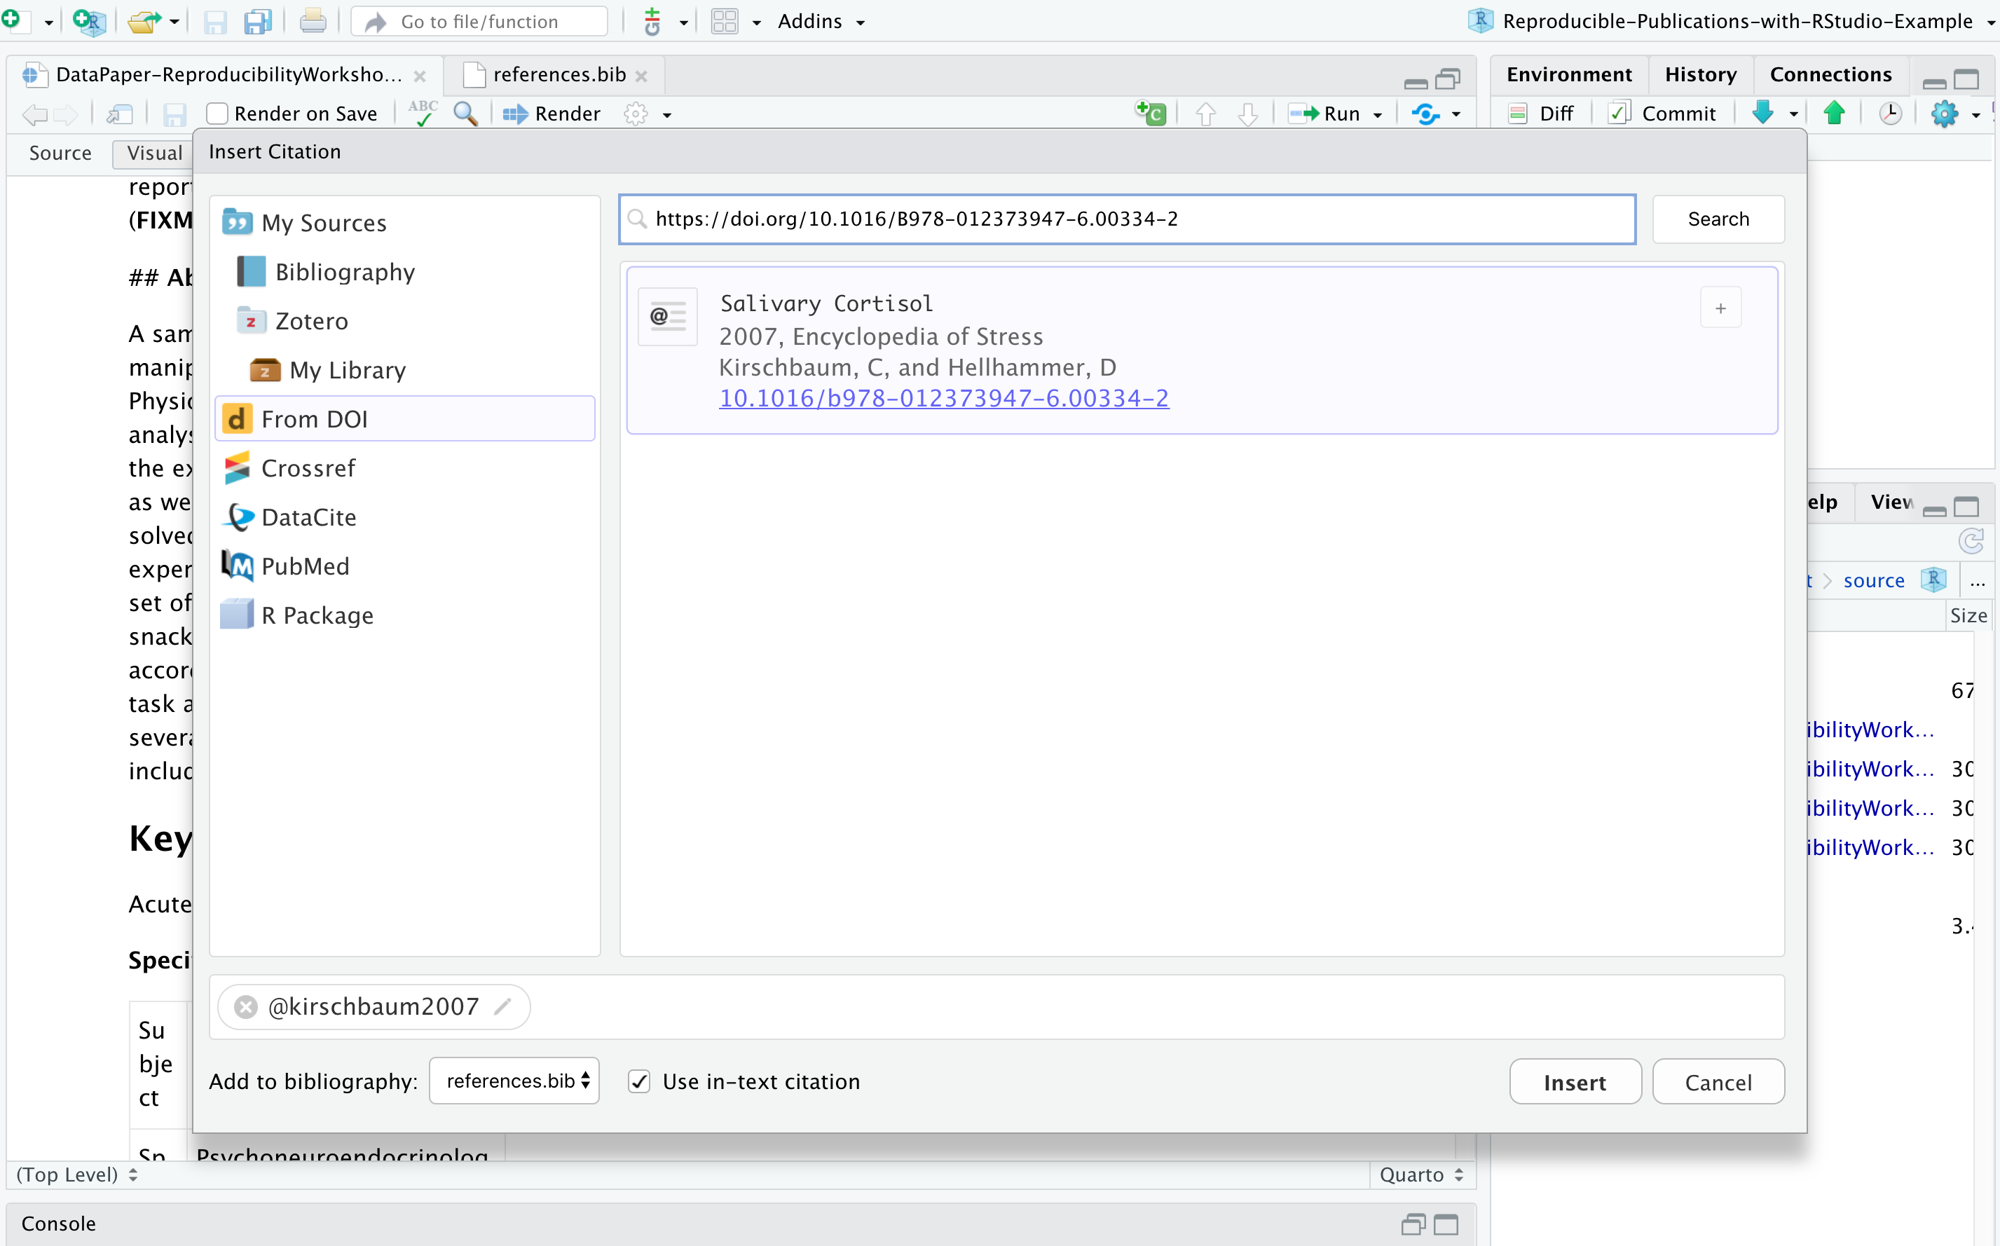Click the Diff button in Git pane
This screenshot has height=1246, width=2000.
point(1541,114)
